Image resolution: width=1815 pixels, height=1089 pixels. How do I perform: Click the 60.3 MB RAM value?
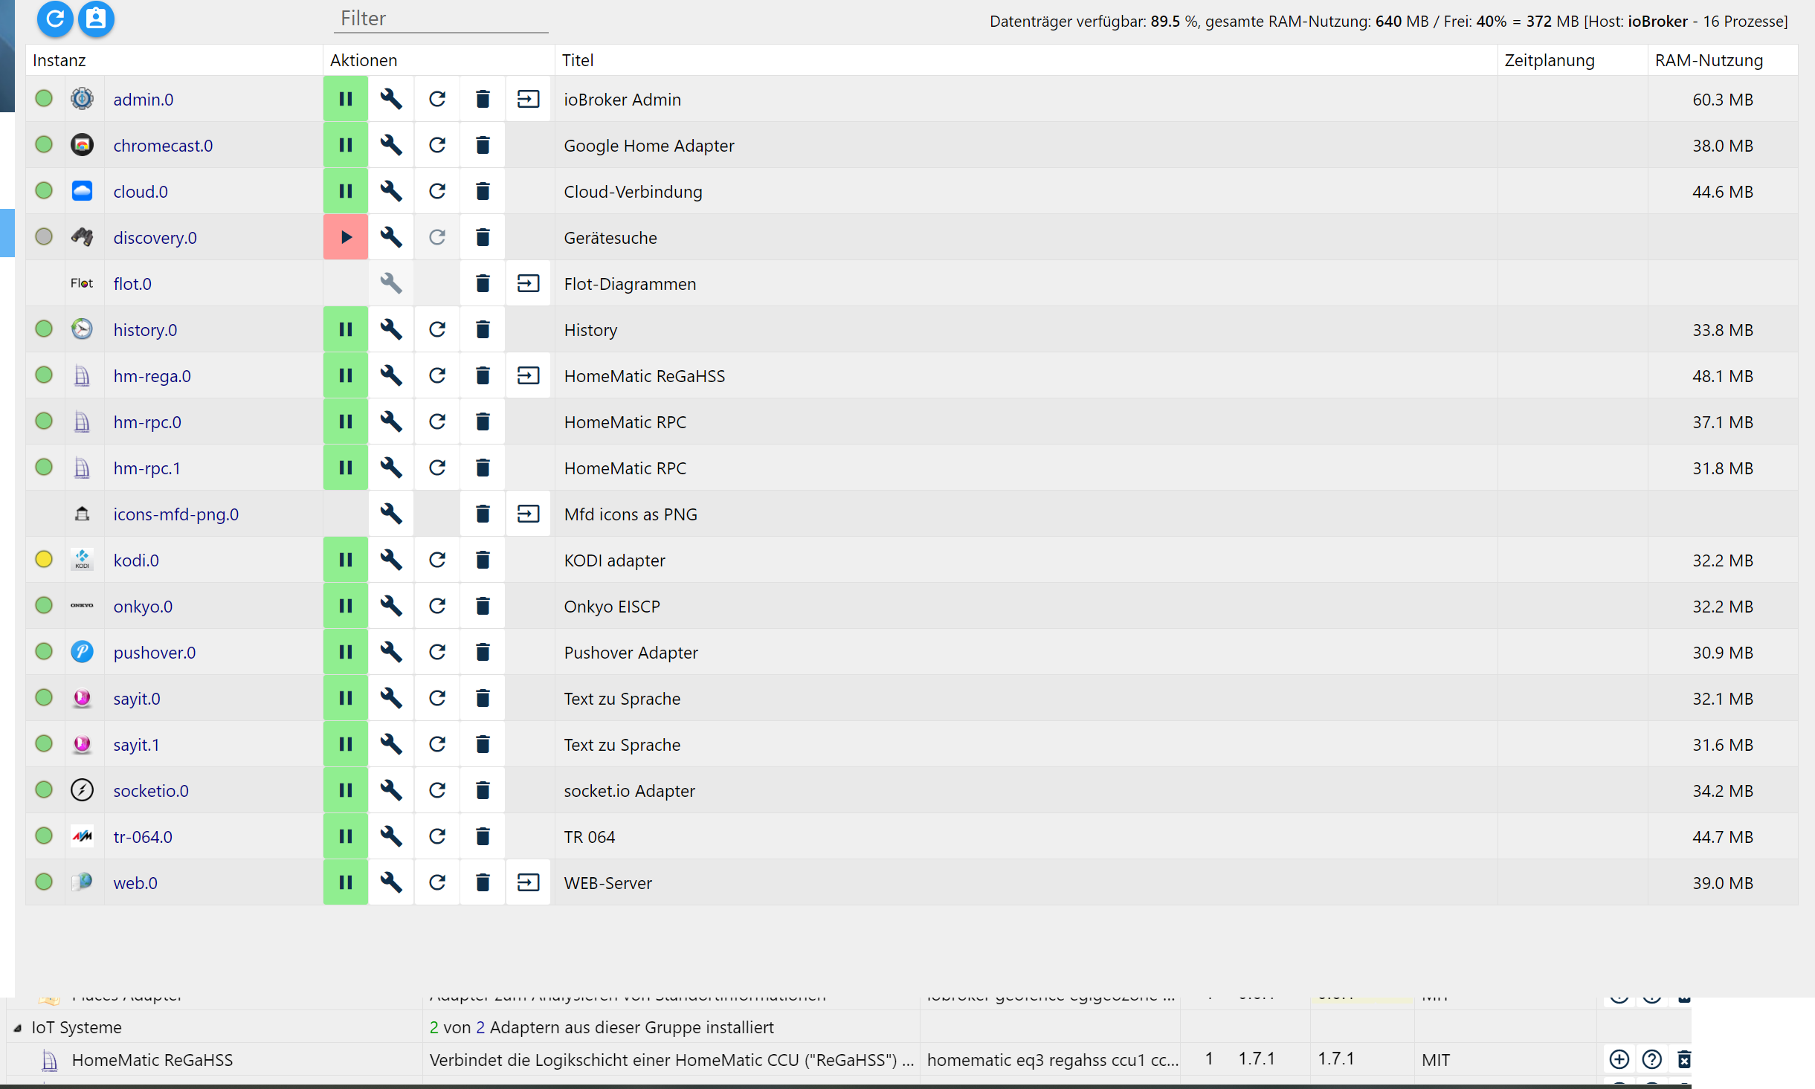click(1723, 100)
